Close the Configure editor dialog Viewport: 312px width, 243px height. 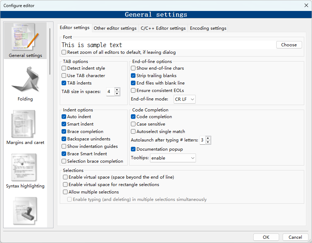click(306, 5)
